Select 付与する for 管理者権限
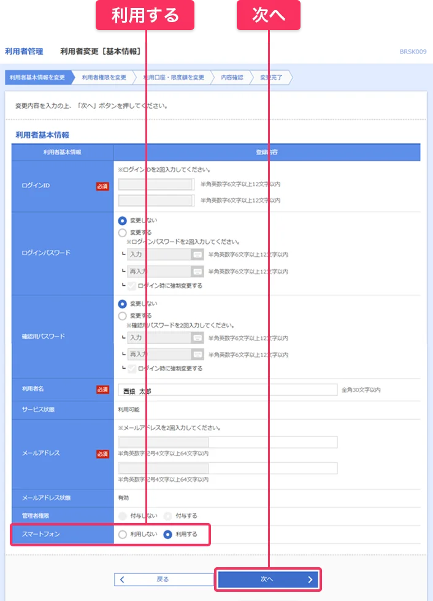 coord(167,516)
